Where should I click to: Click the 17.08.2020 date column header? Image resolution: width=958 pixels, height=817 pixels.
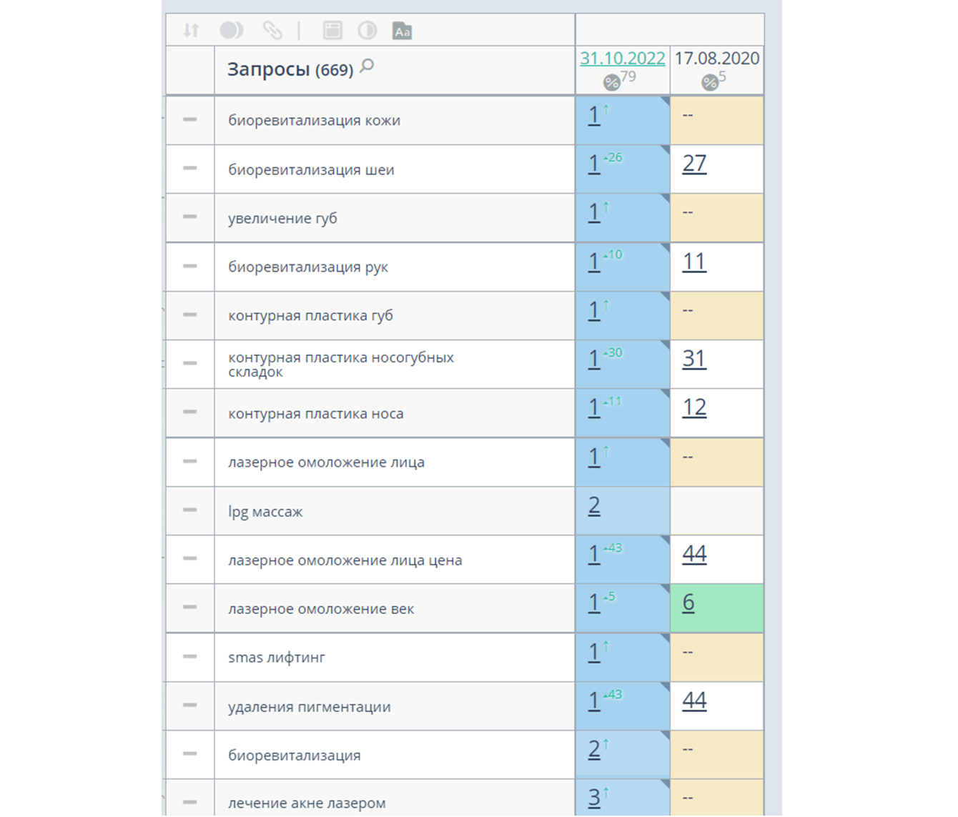[x=716, y=59]
